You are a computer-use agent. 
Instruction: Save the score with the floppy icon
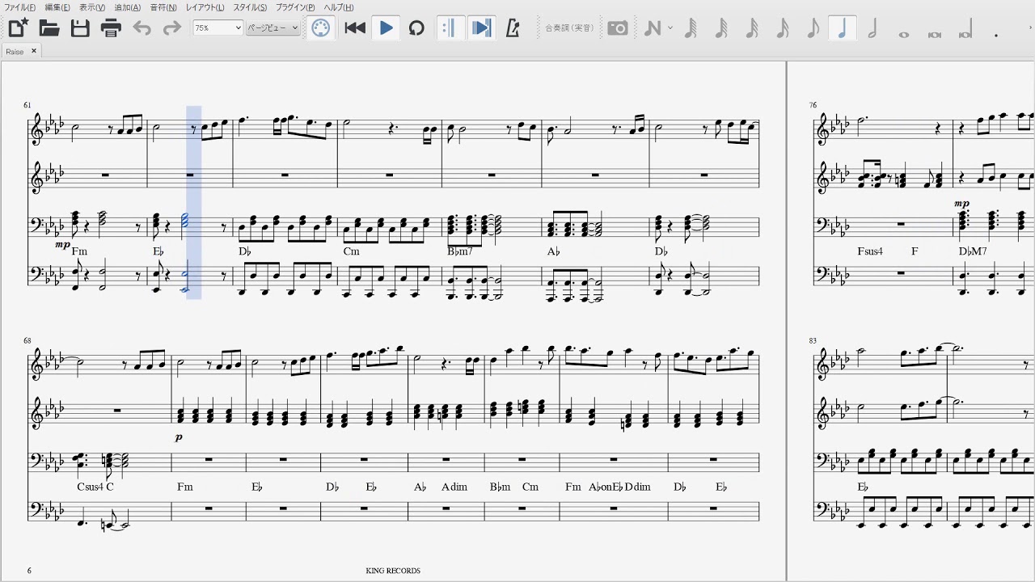tap(80, 28)
